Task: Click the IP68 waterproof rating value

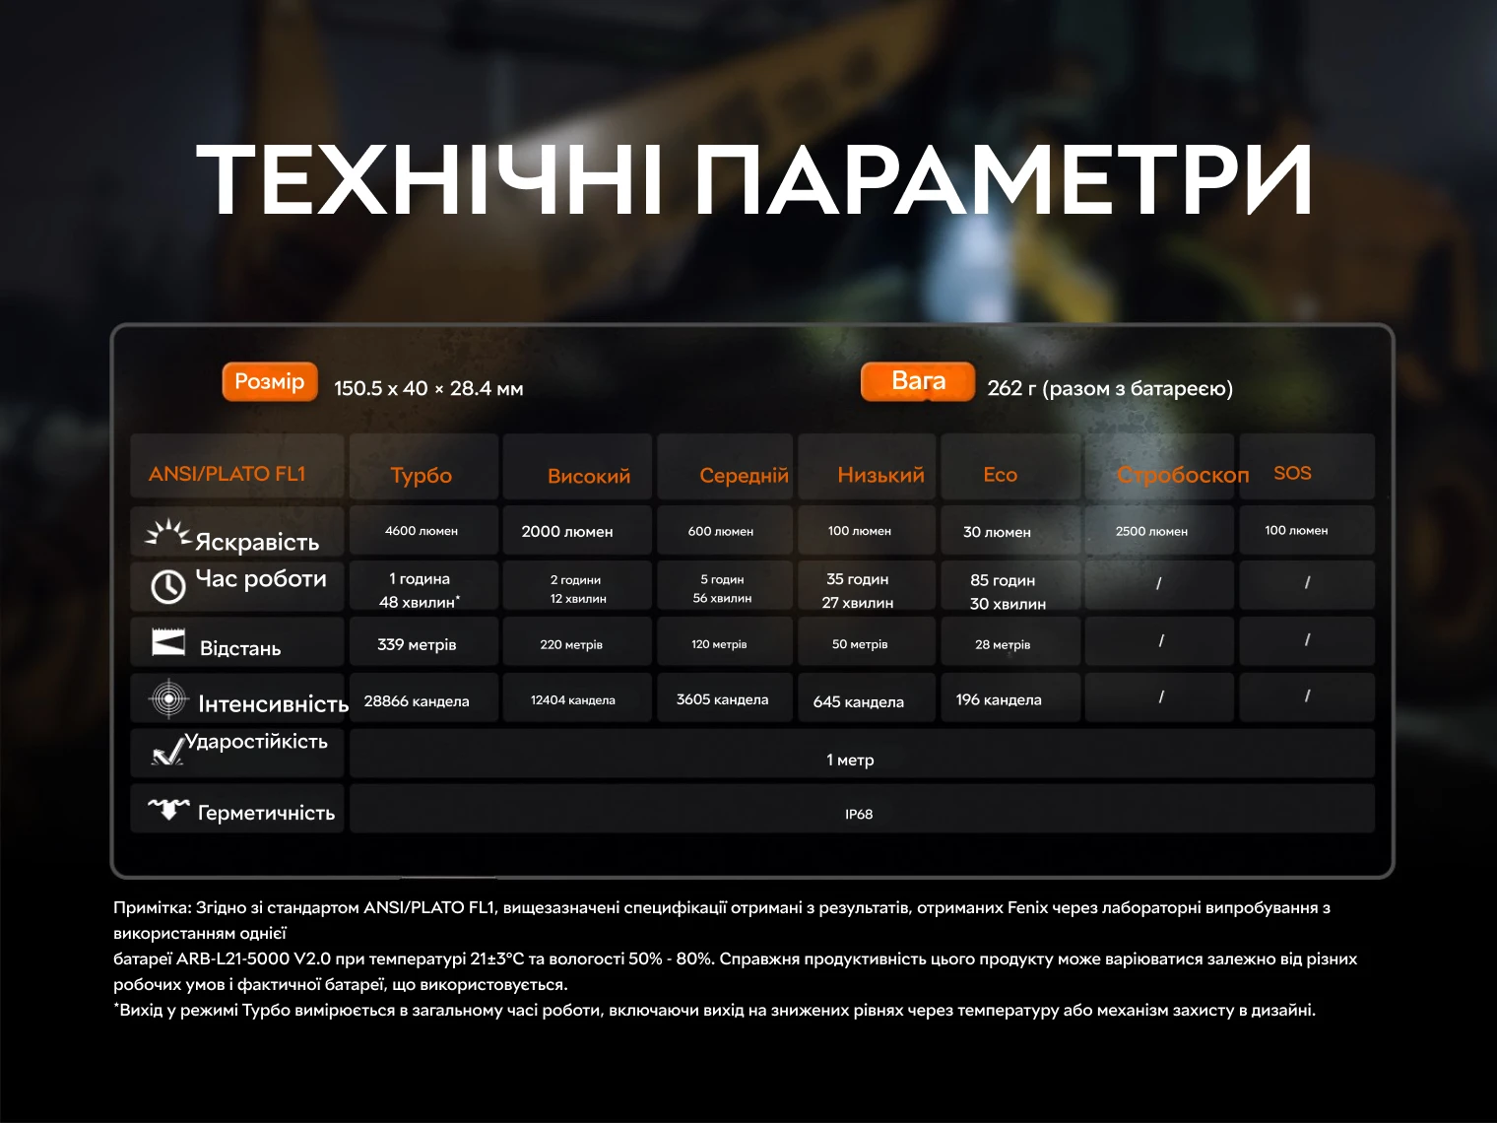Action: [859, 814]
